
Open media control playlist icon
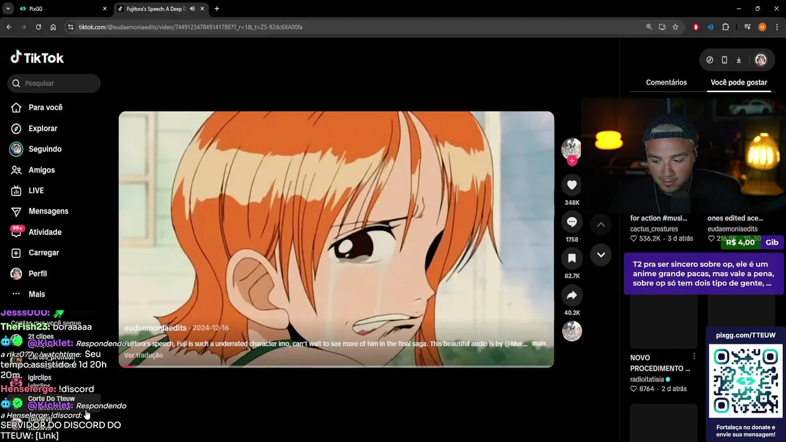point(747,27)
